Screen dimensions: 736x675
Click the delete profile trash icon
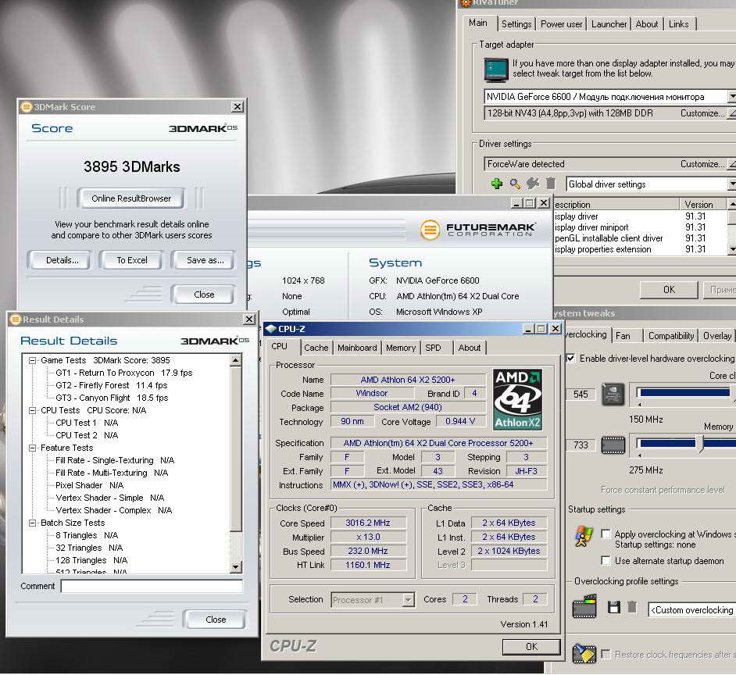632,607
